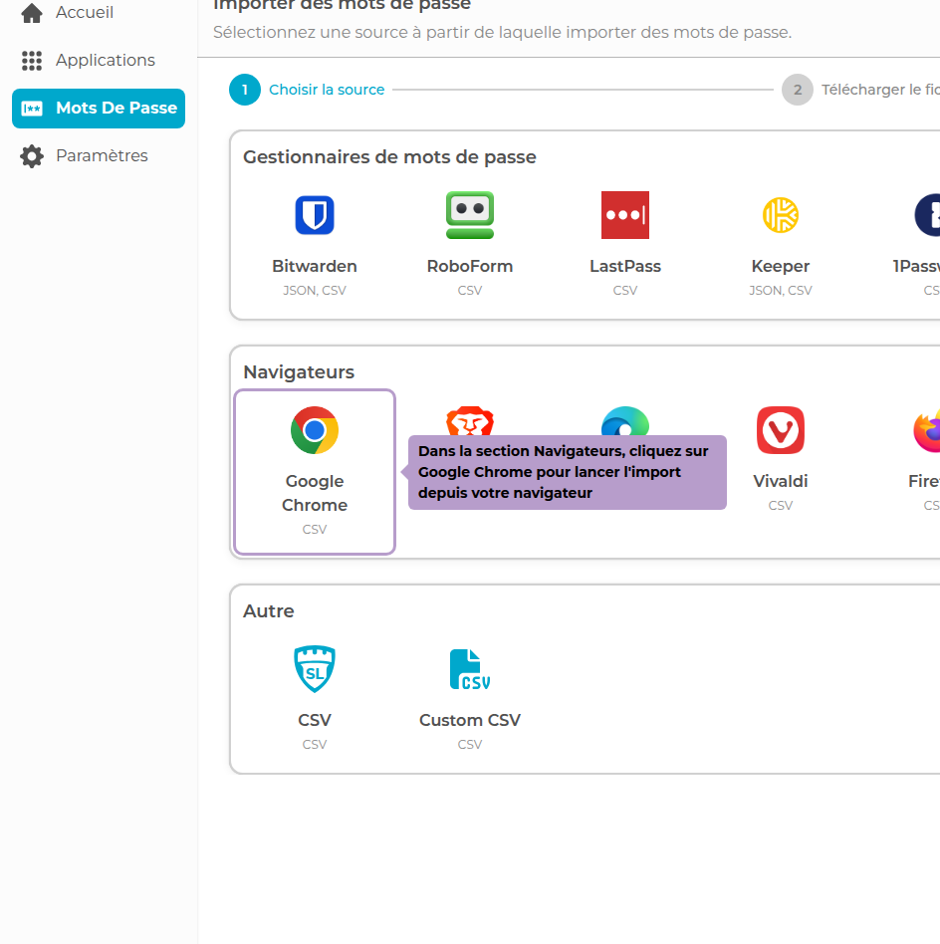The height and width of the screenshot is (944, 940).
Task: Click the home icon in the sidebar
Action: 30,12
